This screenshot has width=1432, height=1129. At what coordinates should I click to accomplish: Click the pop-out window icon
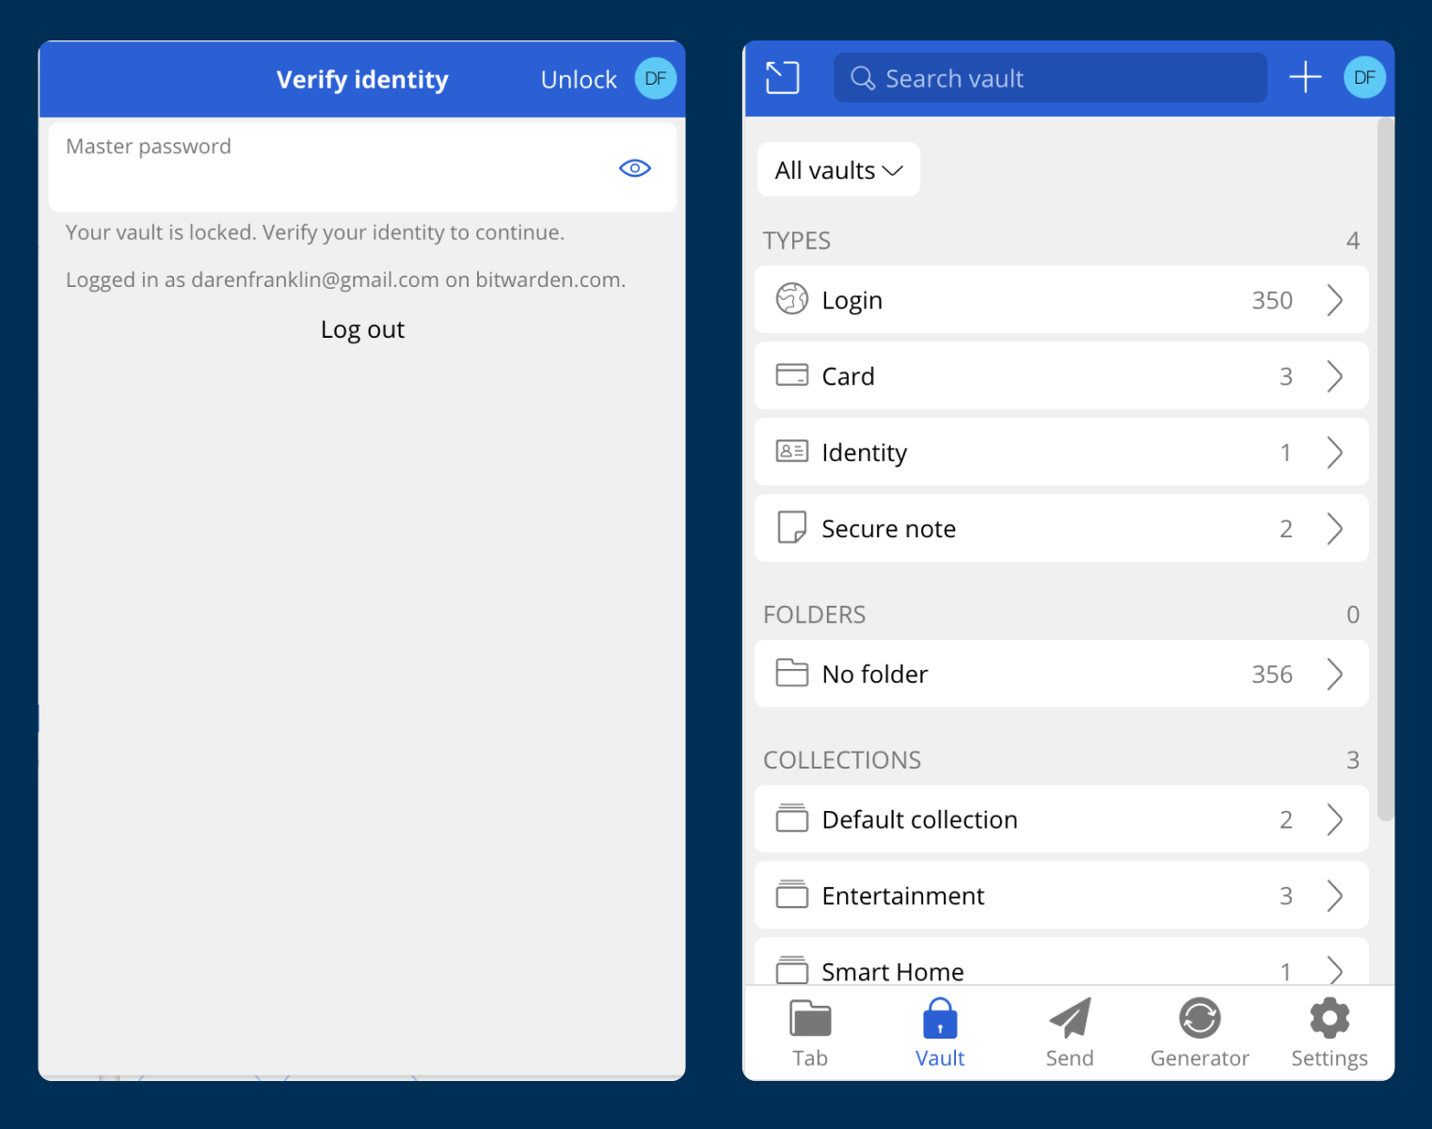coord(782,77)
